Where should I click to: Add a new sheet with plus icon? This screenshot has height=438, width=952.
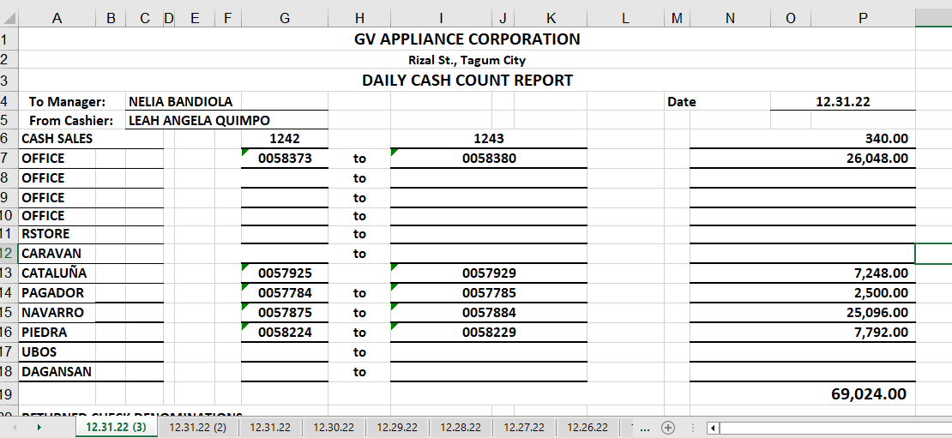(668, 428)
